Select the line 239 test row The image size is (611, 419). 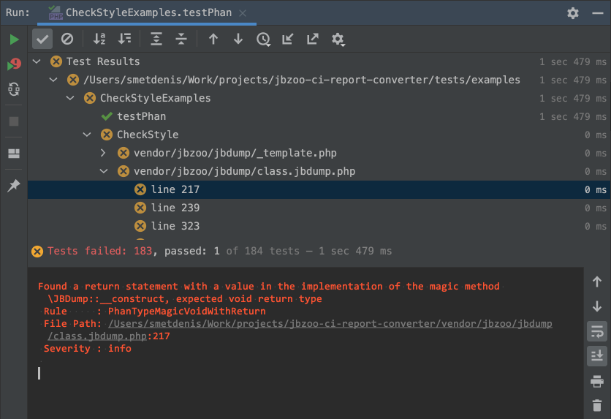(x=319, y=208)
